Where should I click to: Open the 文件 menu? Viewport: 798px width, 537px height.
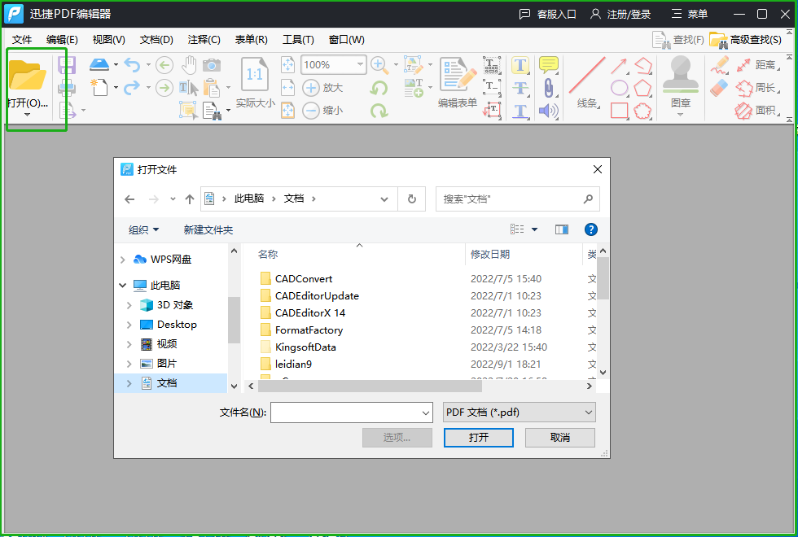22,40
